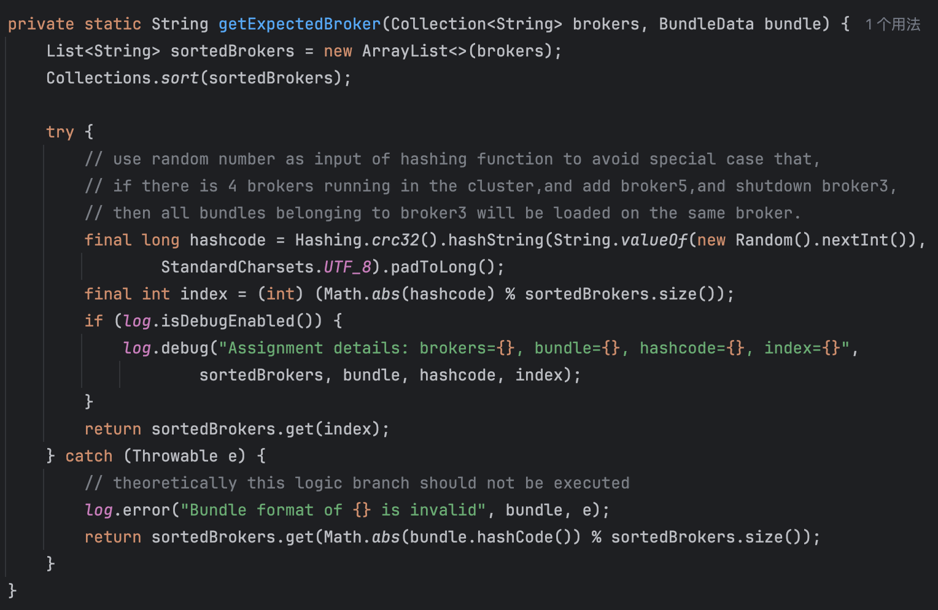Click index in return sortedBrokers.get(index)

pyautogui.click(x=347, y=430)
